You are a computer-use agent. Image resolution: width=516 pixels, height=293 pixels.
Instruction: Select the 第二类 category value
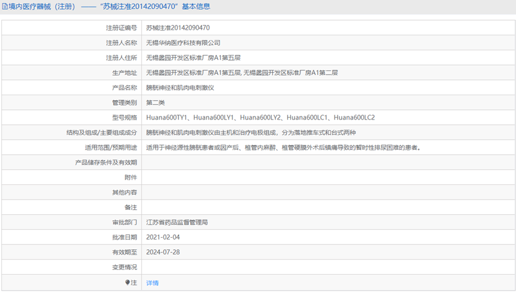point(155,103)
